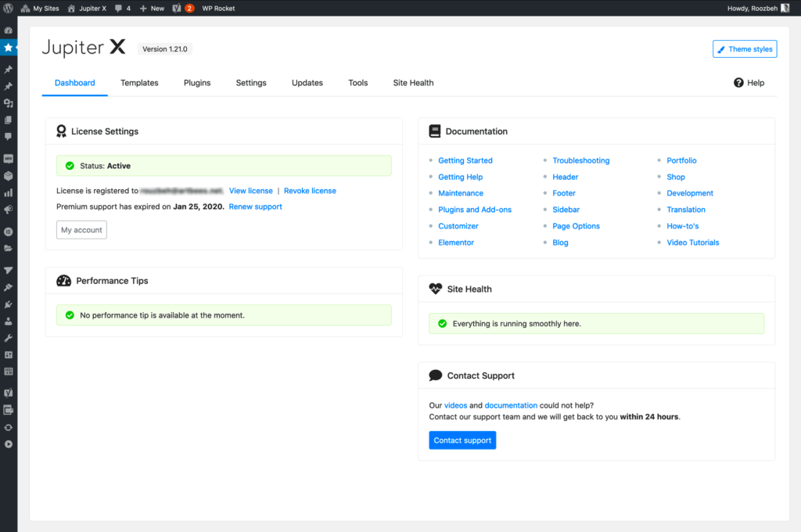Open the Tools wrench icon in sidebar
Viewport: 801px width, 532px height.
9,338
